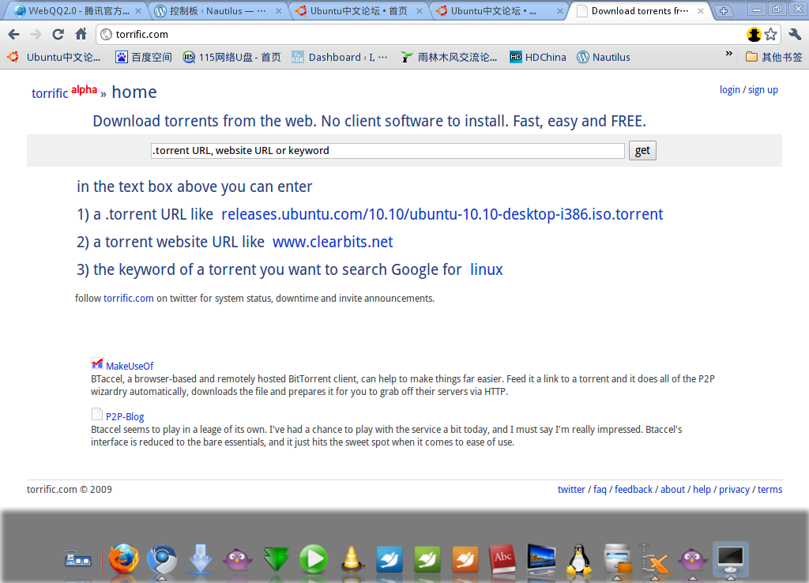Switch to the Ubuntu中文论坛 • 首页 tab

tap(359, 11)
